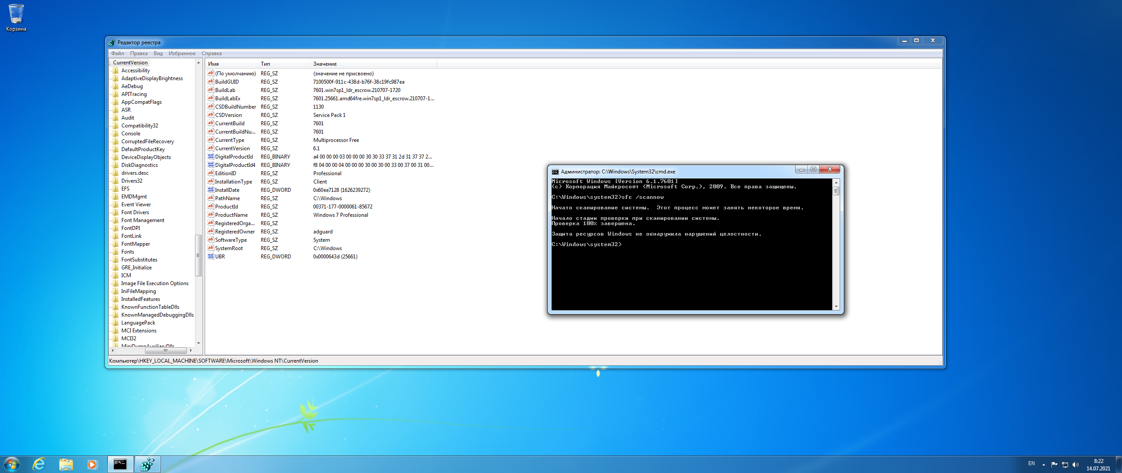Open the Вид menu
The height and width of the screenshot is (473, 1122).
pos(158,53)
